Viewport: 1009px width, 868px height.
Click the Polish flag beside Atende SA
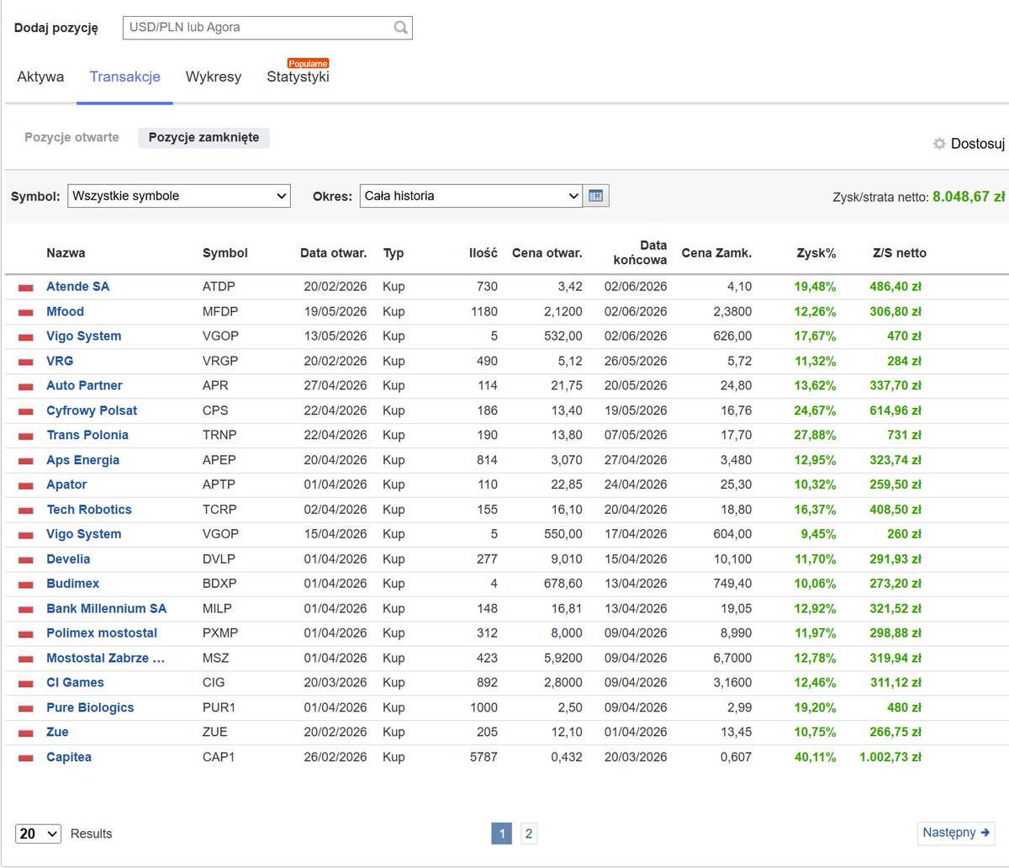(x=26, y=288)
